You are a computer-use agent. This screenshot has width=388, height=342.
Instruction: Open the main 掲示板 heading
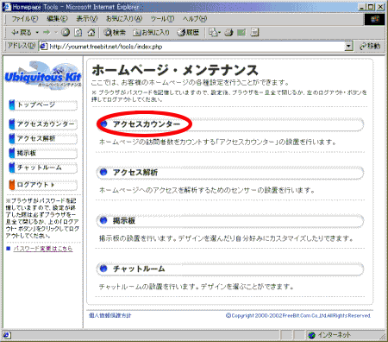(x=124, y=221)
